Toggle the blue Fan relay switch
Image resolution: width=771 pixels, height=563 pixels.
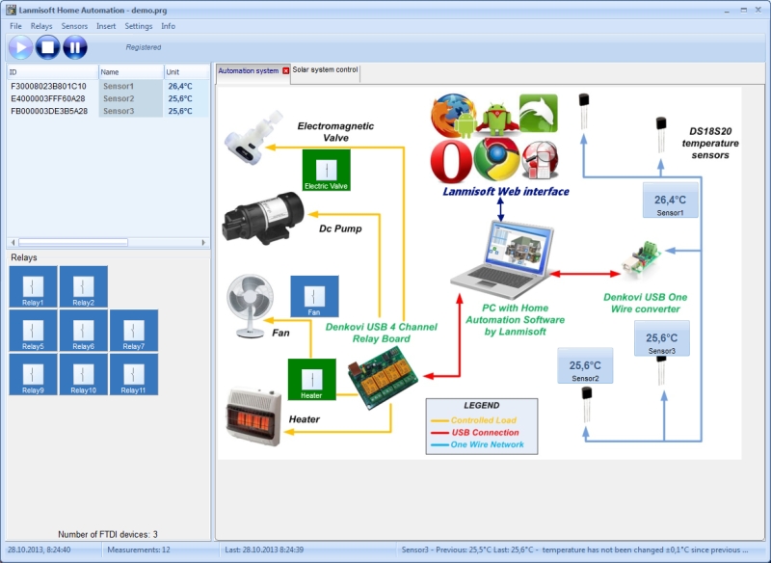[x=314, y=296]
